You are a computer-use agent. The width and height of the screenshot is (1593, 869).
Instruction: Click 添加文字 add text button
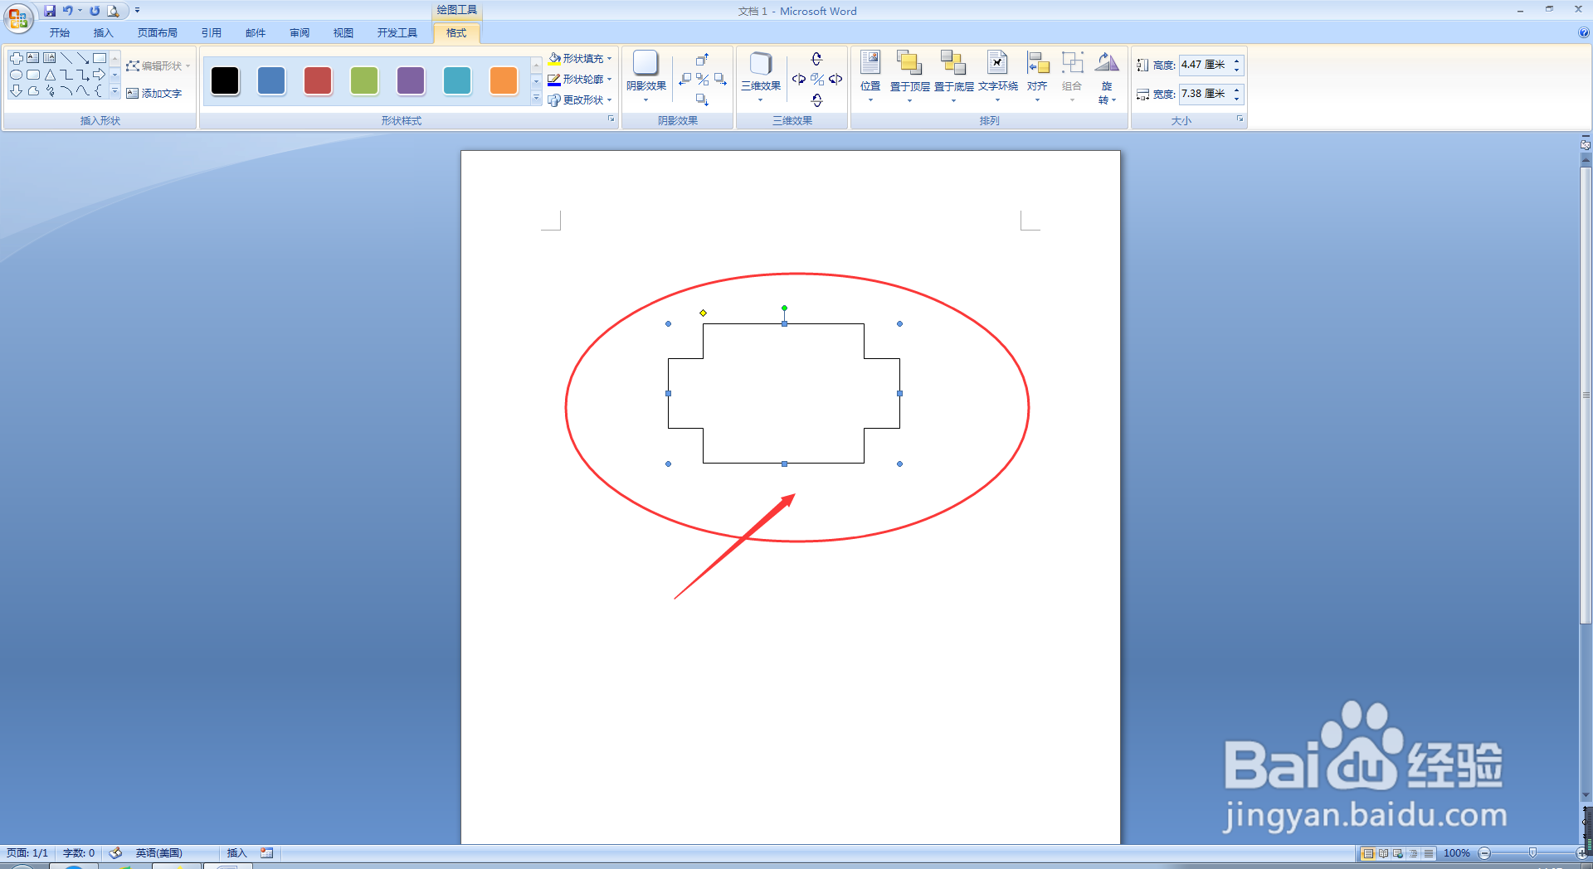[154, 94]
